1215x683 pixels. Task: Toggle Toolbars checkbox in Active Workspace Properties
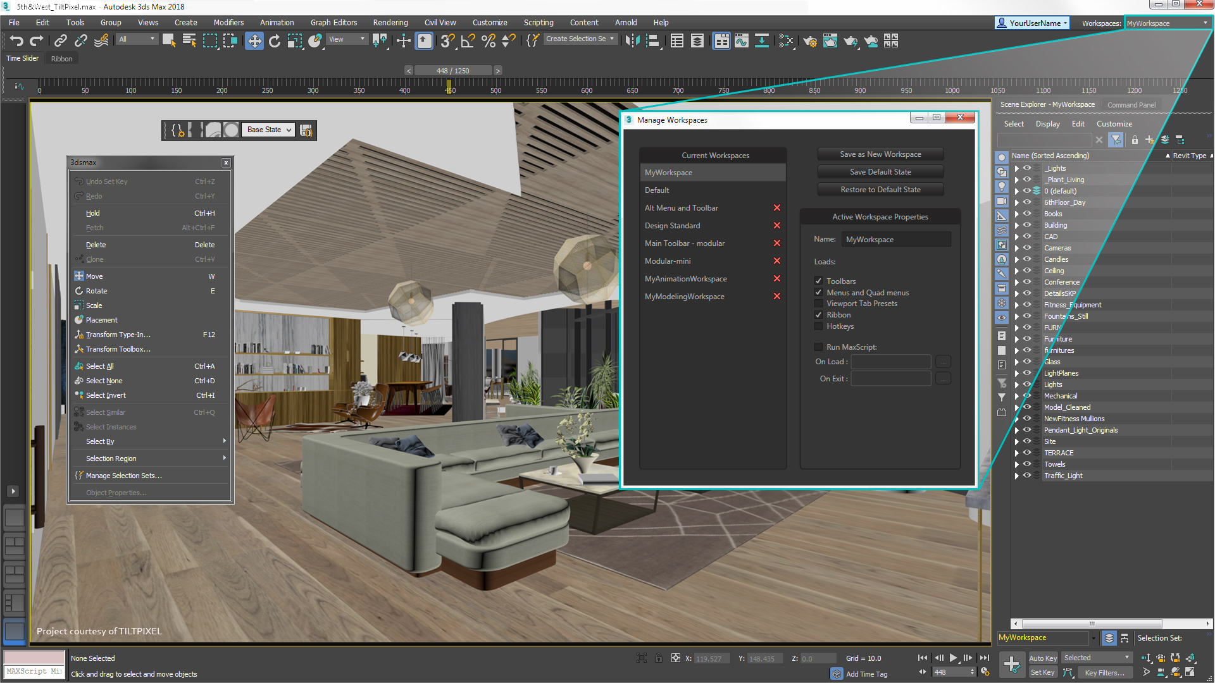[819, 280]
